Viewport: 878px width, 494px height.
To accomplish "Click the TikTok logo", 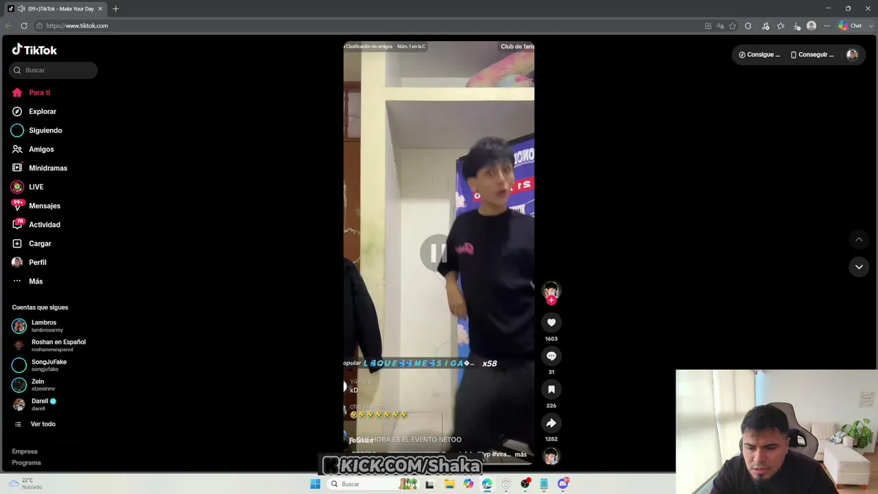I will point(34,49).
